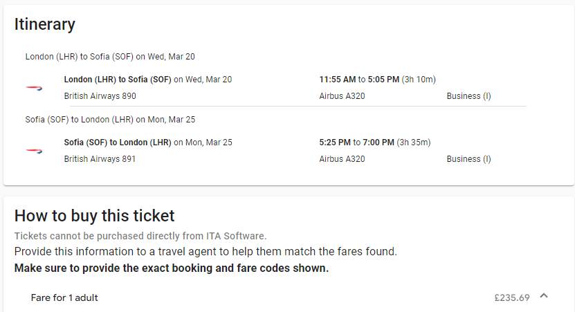Click bold London (LHR) to Sofia (SOF) segment
575x312 pixels.
[118, 80]
